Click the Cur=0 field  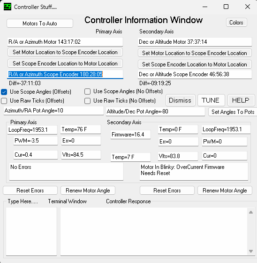click(x=225, y=156)
